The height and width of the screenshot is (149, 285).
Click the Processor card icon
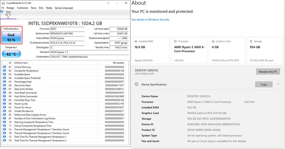click(175, 41)
